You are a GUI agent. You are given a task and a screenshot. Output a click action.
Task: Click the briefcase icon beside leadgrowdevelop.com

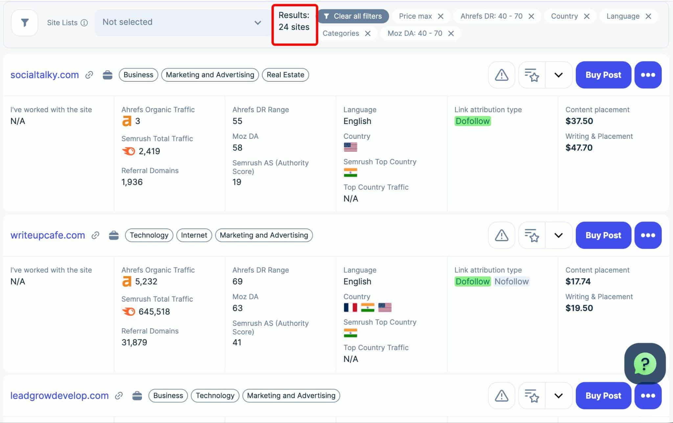point(137,396)
